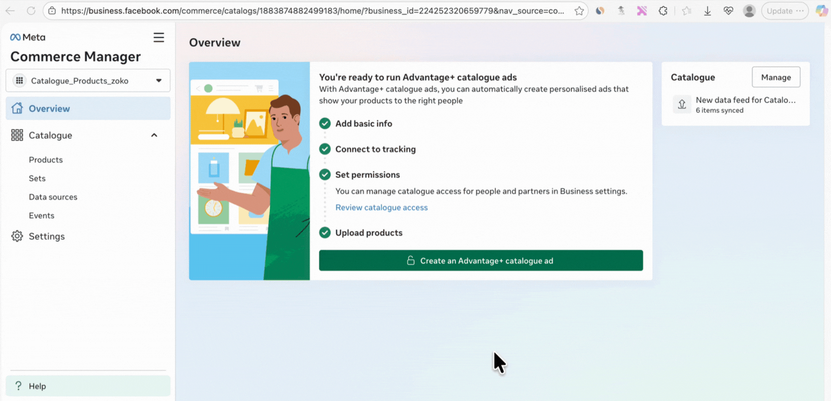Screen dimensions: 831x401
Task: Expand the Add basic info step
Action: 364,124
